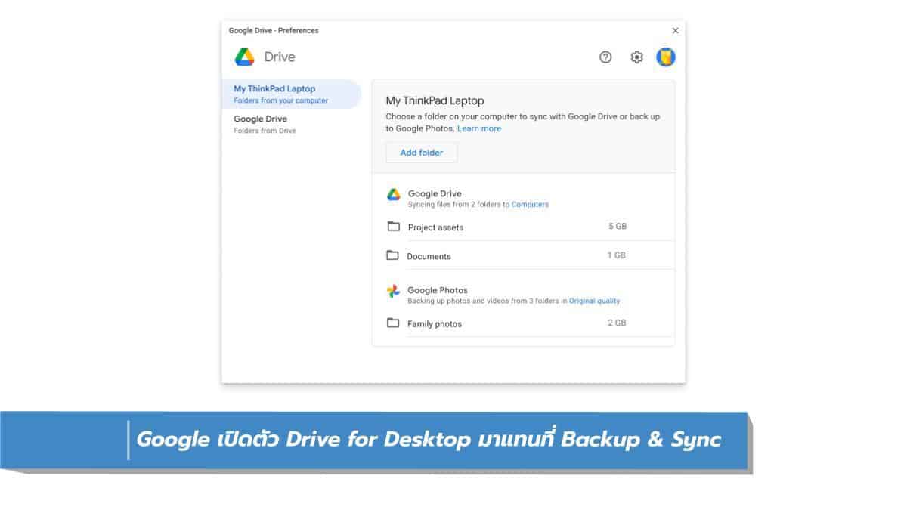Click the Google Drive icon in sync section
Viewport: 907px width, 510px height.
click(394, 195)
